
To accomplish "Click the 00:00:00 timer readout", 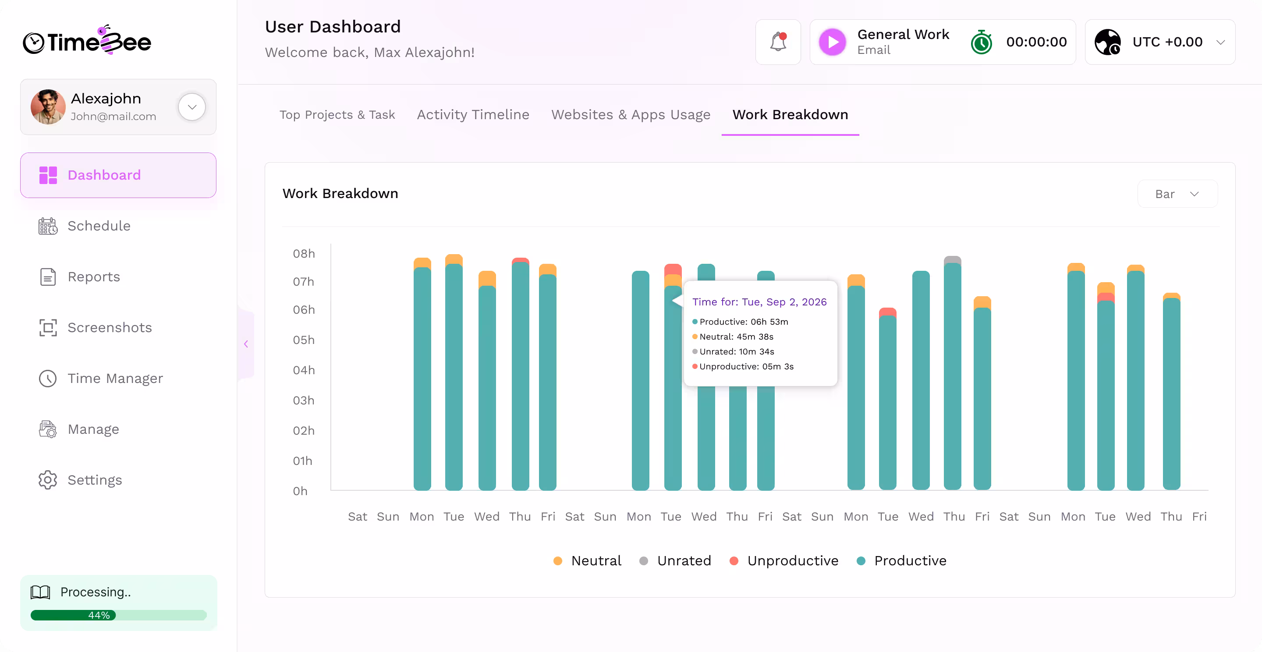I will (x=1036, y=42).
